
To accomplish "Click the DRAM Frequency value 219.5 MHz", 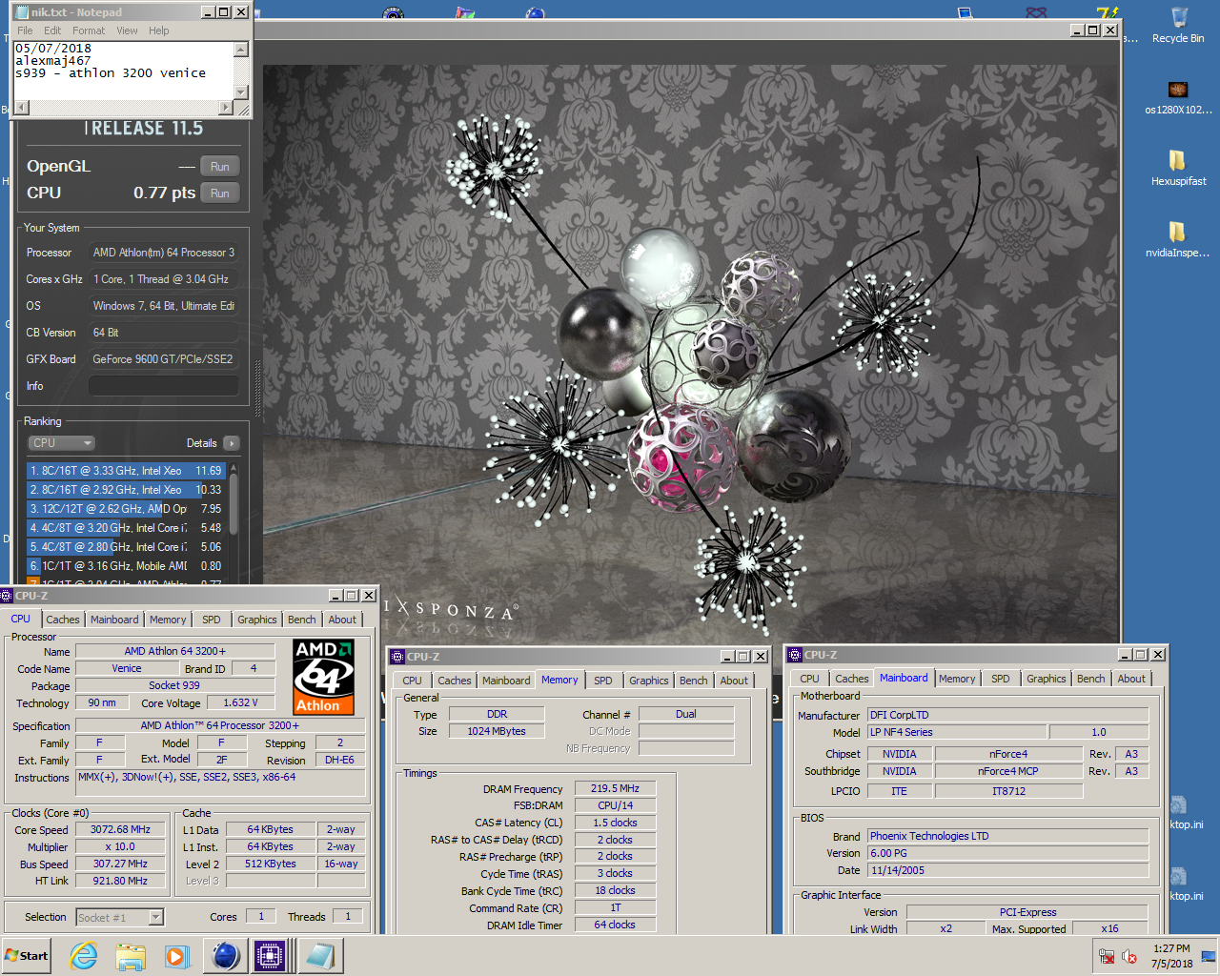I will click(x=615, y=789).
